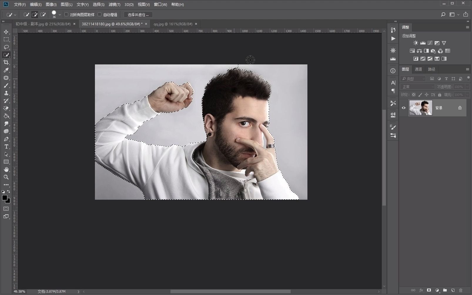Open the brush size picker dropdown
This screenshot has height=295, width=472.
click(x=60, y=15)
